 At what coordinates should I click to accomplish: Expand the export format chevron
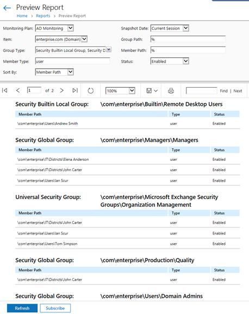pyautogui.click(x=155, y=91)
